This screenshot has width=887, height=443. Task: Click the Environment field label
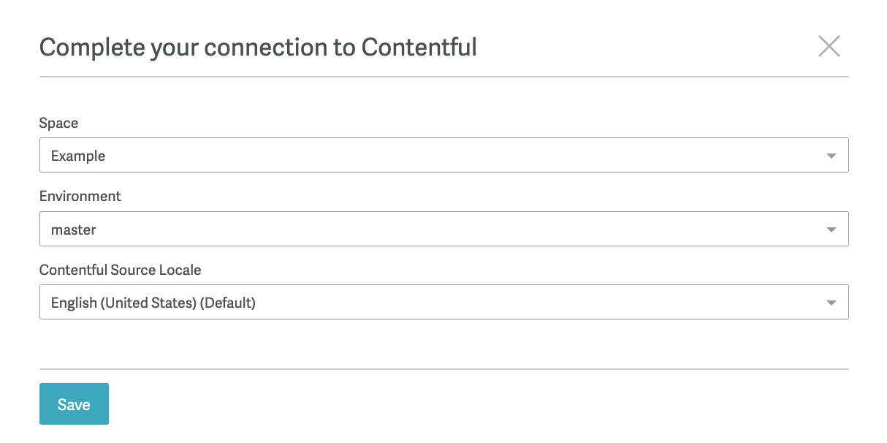(x=80, y=196)
